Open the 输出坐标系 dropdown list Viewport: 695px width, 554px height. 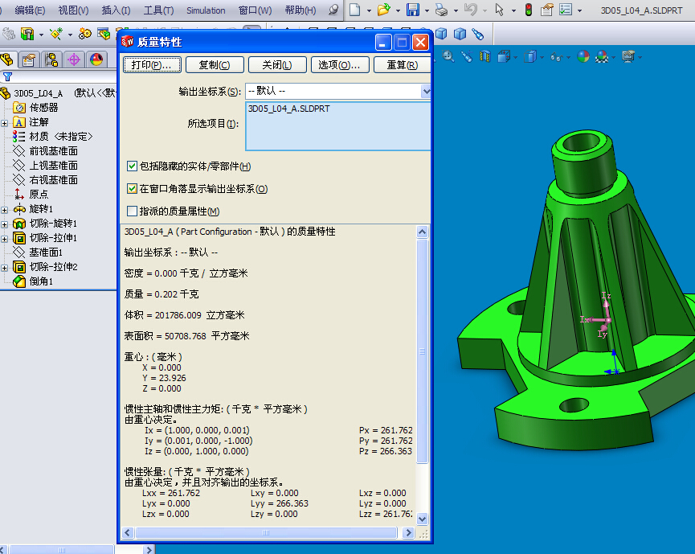coord(426,92)
